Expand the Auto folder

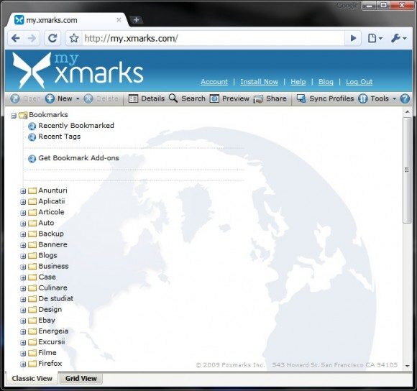[23, 224]
